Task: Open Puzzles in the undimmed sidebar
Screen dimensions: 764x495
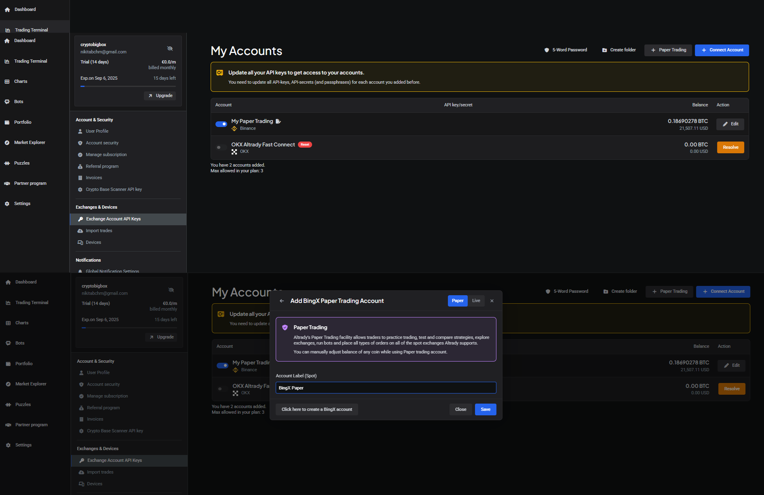Action: click(x=17, y=163)
